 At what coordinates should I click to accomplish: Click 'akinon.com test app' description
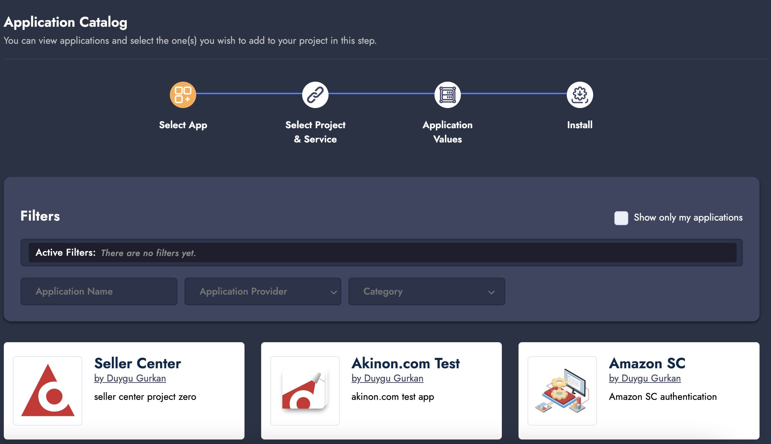(393, 397)
